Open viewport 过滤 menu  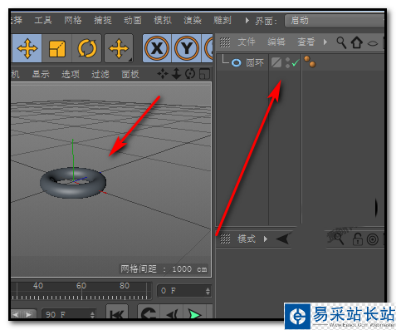tap(100, 74)
